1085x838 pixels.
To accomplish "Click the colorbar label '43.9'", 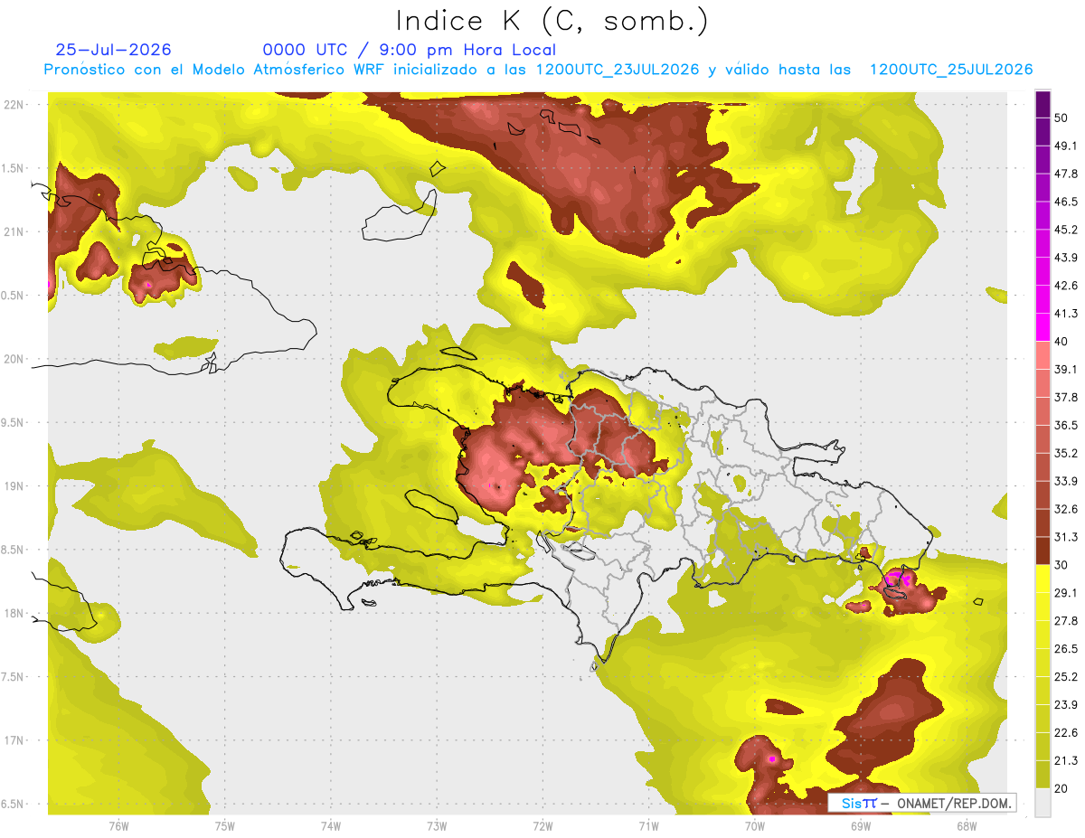I will pos(1066,258).
